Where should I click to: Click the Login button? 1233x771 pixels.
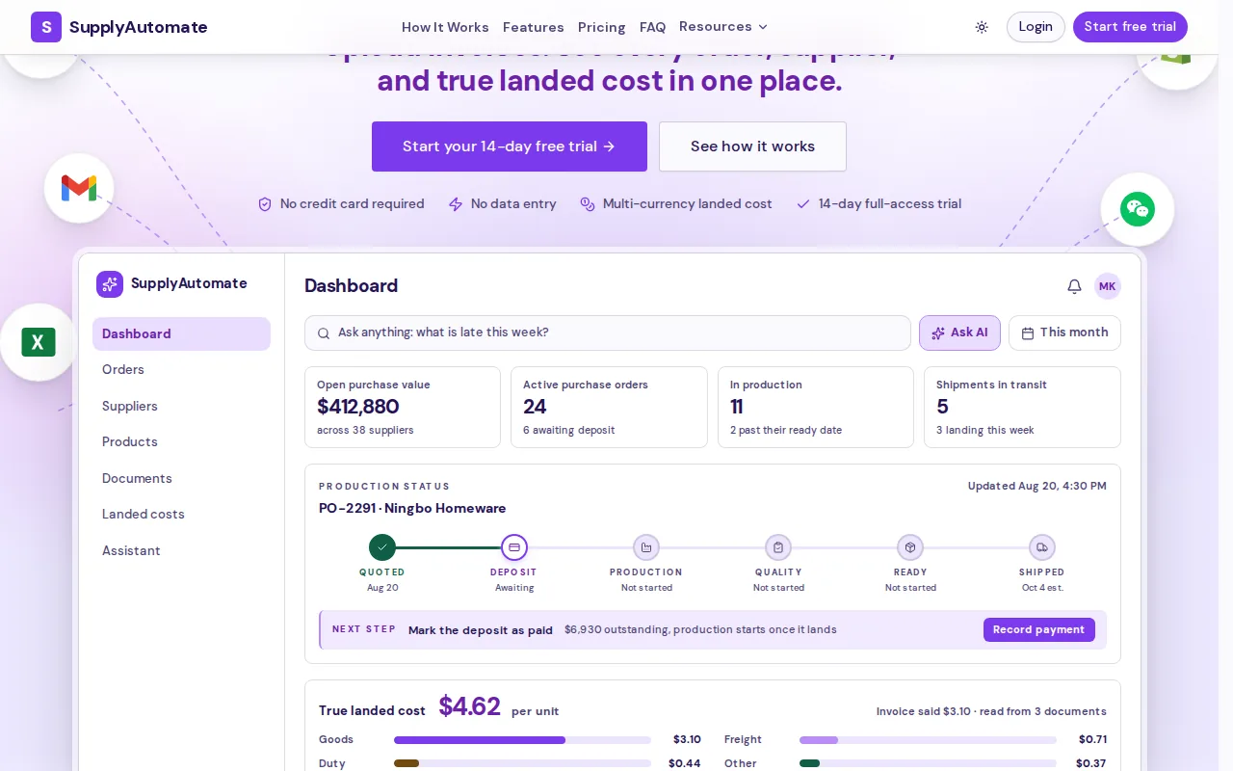click(1036, 27)
